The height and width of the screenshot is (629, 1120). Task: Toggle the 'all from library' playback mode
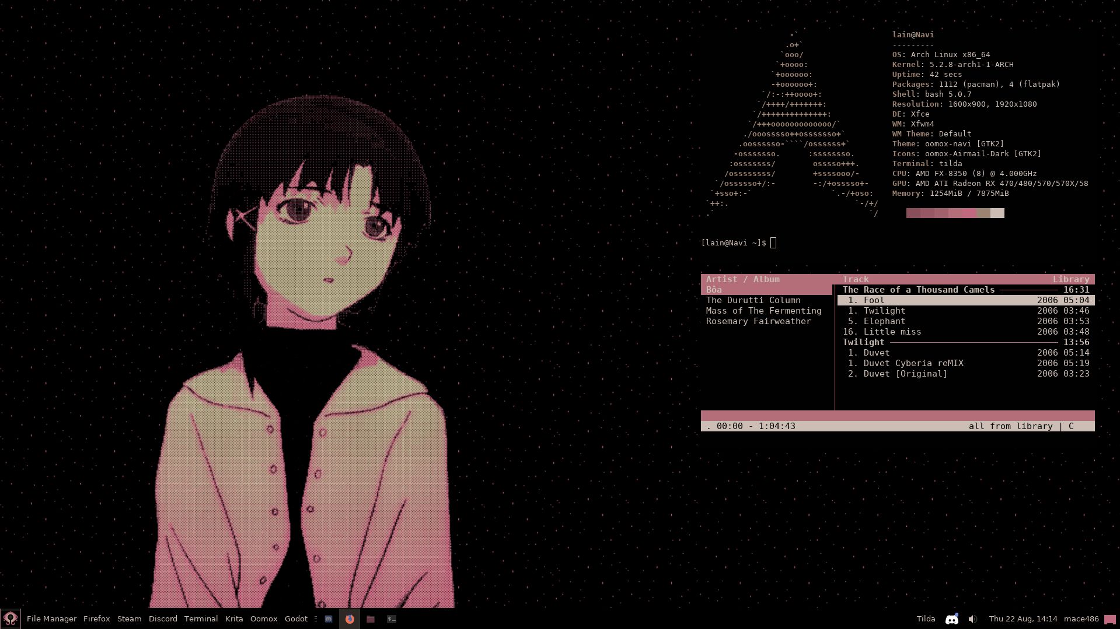pos(1010,426)
